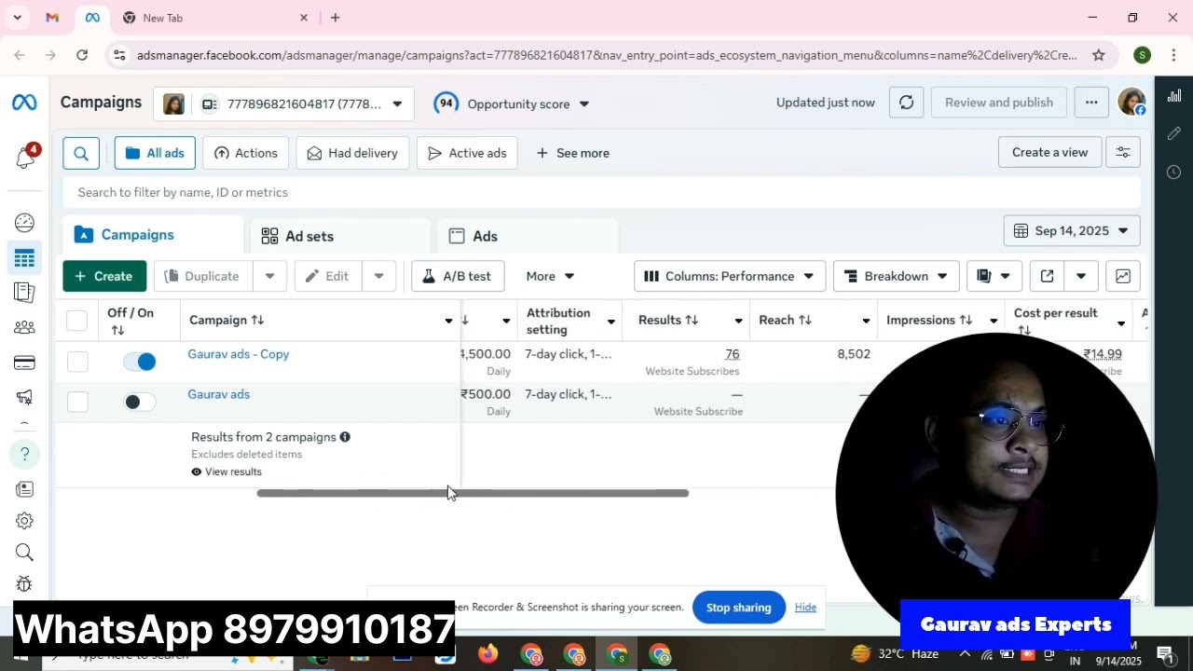Open Settings gear icon in sidebar

(x=25, y=521)
